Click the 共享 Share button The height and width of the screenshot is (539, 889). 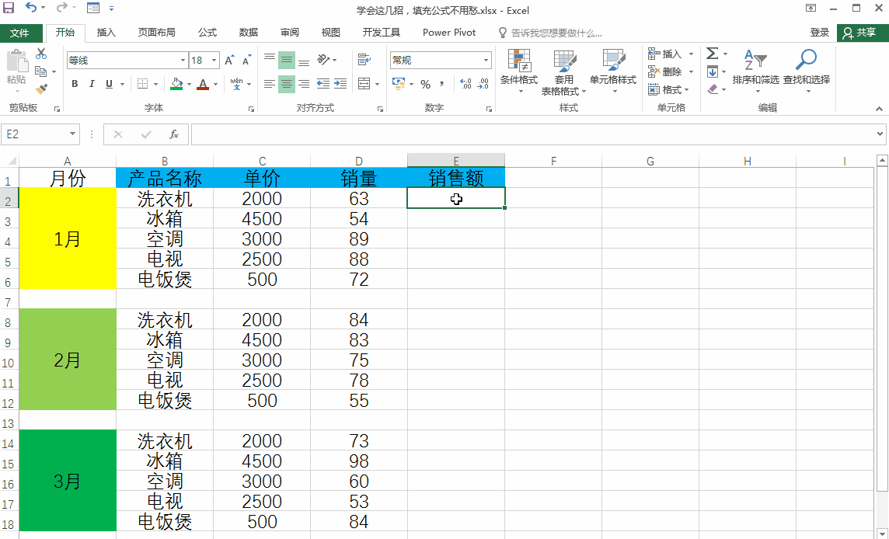[x=861, y=33]
